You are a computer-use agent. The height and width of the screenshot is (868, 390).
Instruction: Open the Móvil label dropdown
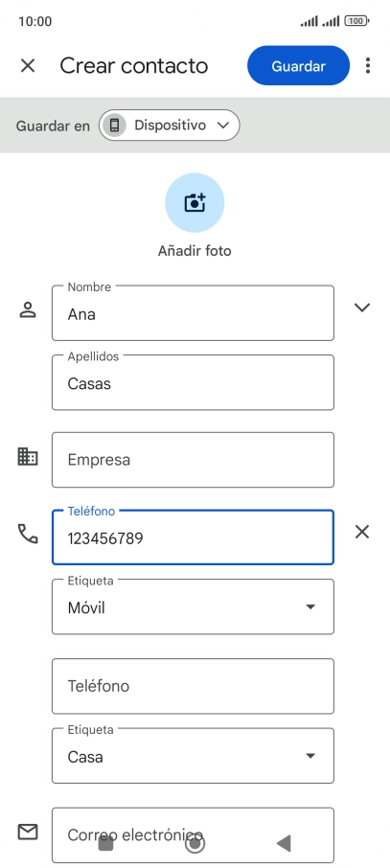[193, 606]
